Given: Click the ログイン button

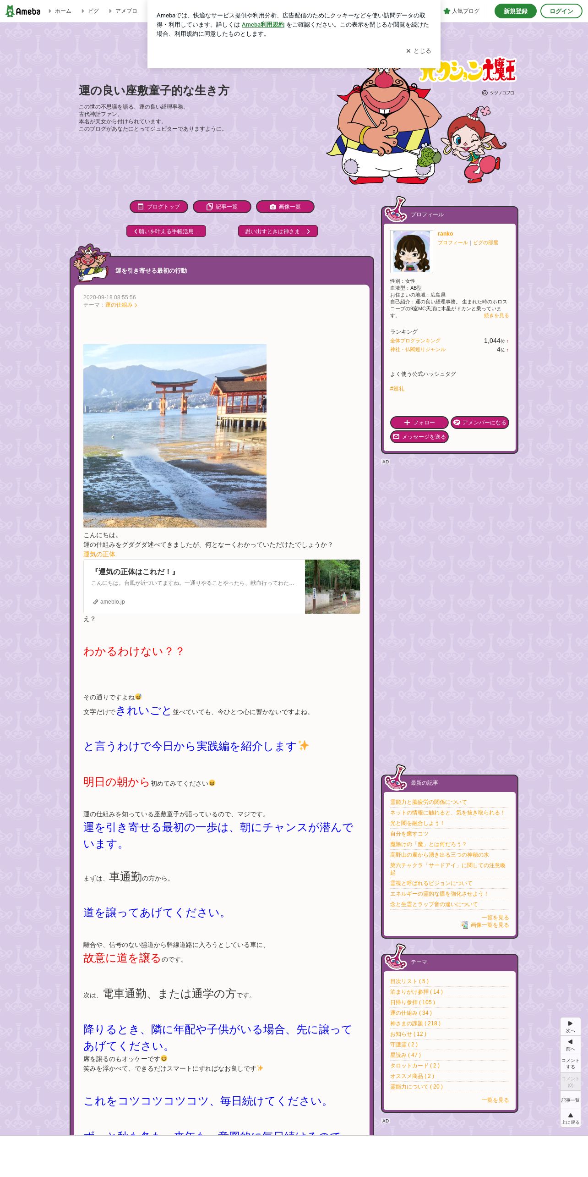Looking at the screenshot, I should [561, 11].
